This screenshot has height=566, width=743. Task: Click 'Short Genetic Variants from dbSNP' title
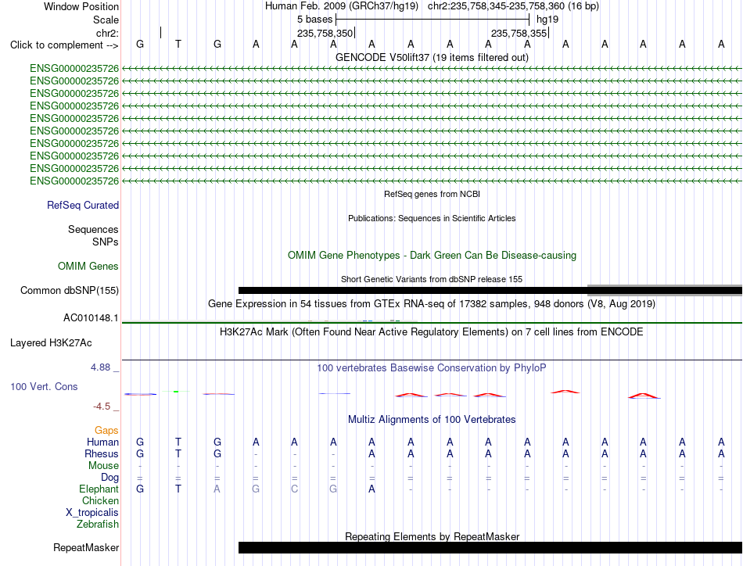click(432, 279)
